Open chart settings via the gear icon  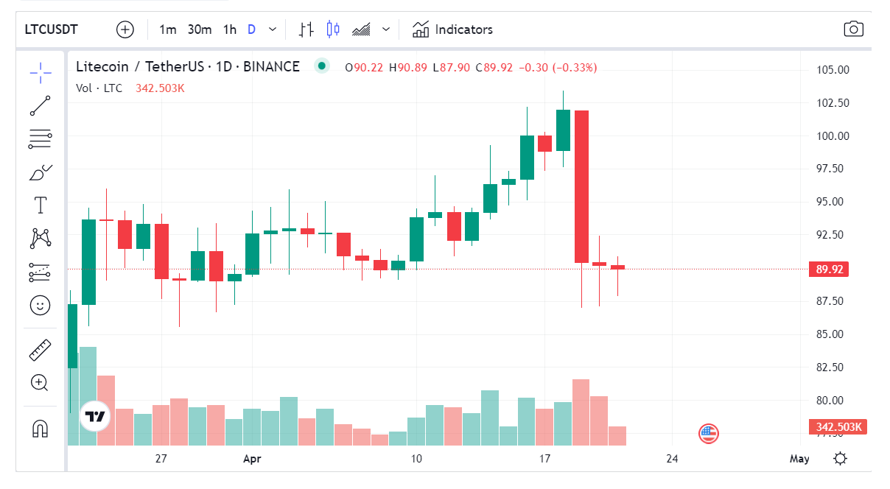pos(840,458)
